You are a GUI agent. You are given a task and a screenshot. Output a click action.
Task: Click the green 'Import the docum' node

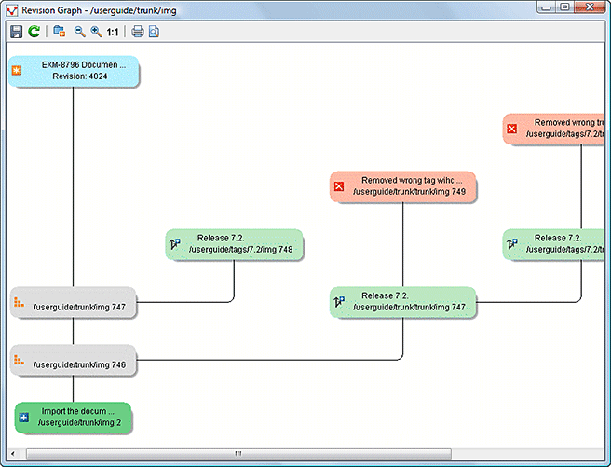tap(75, 417)
